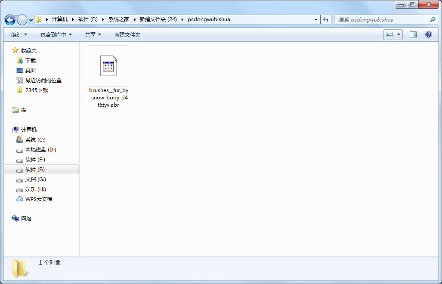The image size is (442, 284).
Task: Click 新建文件夹 toolbar button
Action: point(127,35)
